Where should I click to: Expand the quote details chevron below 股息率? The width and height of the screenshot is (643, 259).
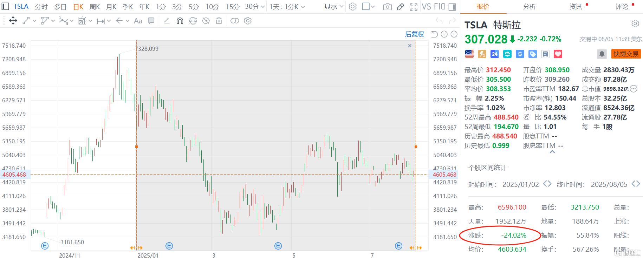click(x=552, y=152)
